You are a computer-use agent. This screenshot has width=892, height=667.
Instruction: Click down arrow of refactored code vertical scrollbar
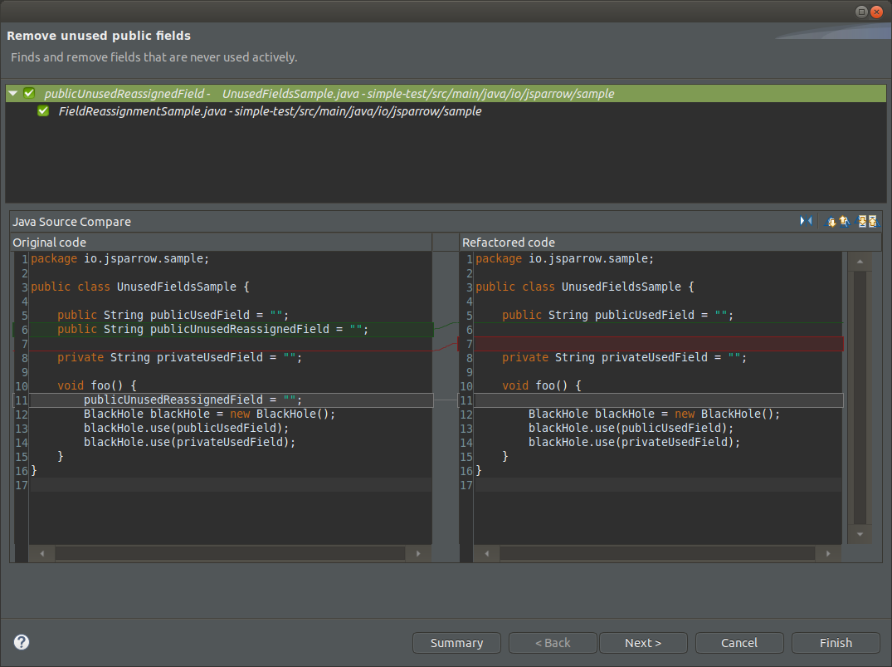point(860,534)
